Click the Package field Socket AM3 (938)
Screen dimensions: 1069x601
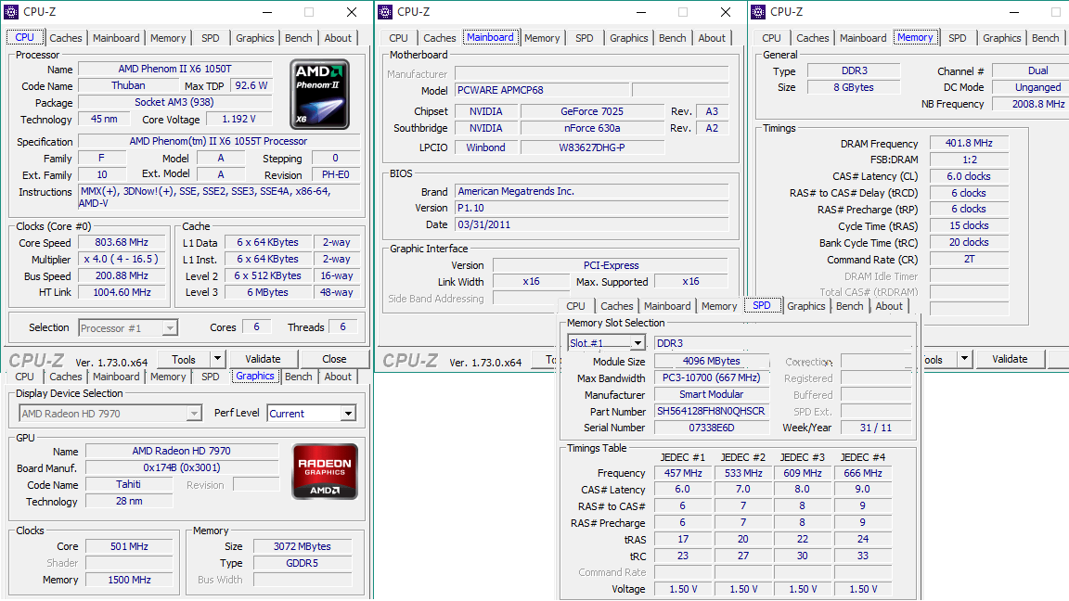(174, 102)
